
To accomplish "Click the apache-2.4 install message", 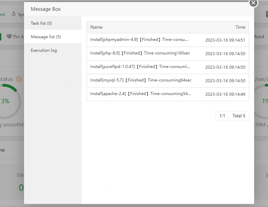I will coord(140,94).
